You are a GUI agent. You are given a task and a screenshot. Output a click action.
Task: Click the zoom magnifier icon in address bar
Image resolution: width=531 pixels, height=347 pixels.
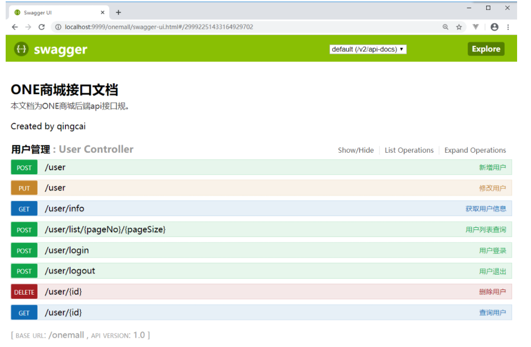pyautogui.click(x=446, y=27)
